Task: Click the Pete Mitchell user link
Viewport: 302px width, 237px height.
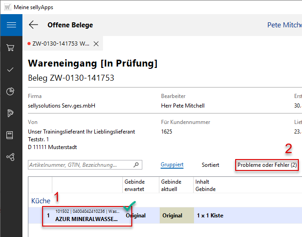Action: point(284,25)
